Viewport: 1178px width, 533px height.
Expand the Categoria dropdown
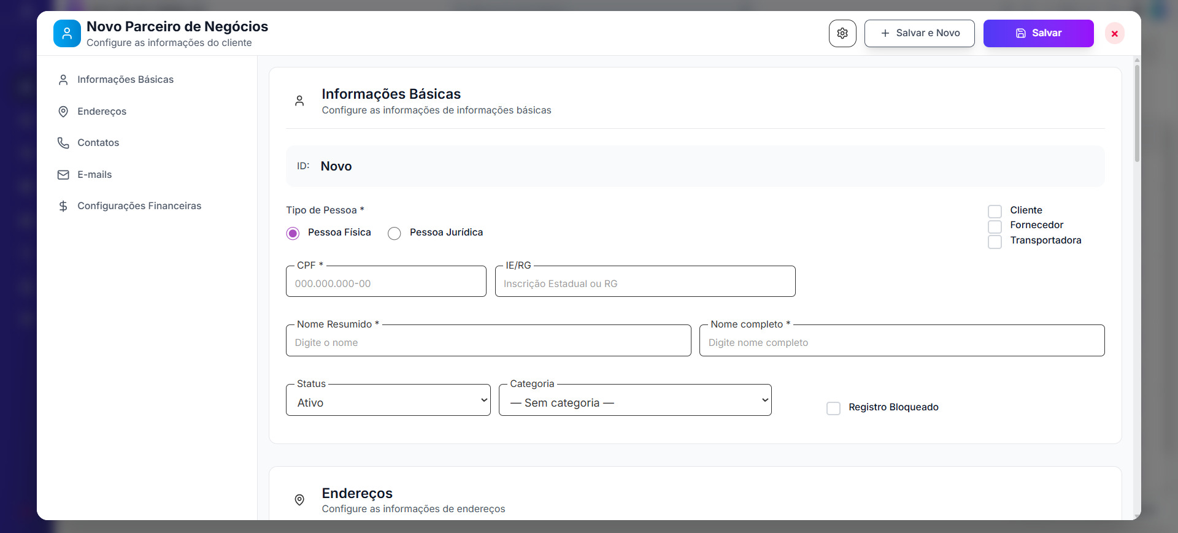point(634,401)
